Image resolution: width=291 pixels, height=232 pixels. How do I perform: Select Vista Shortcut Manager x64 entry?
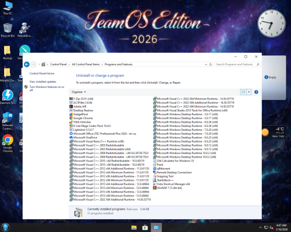[x=172, y=184]
